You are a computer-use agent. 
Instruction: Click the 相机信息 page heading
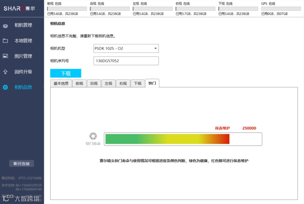coord(58,24)
